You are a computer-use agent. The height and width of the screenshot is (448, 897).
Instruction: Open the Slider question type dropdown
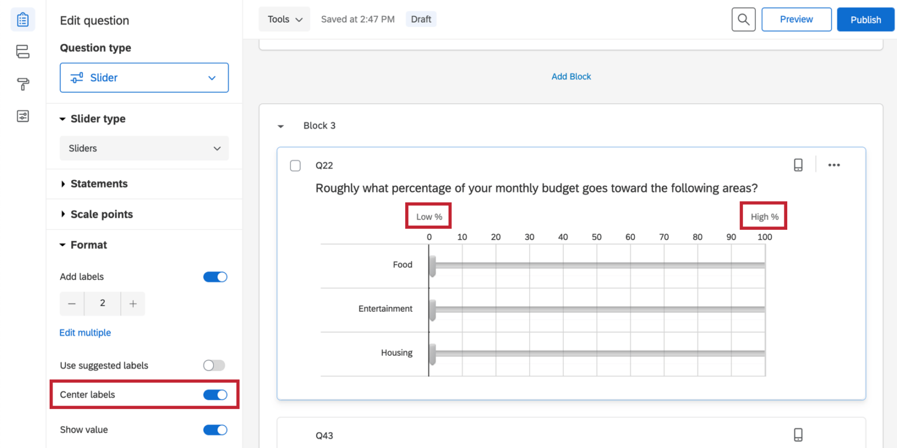tap(144, 78)
